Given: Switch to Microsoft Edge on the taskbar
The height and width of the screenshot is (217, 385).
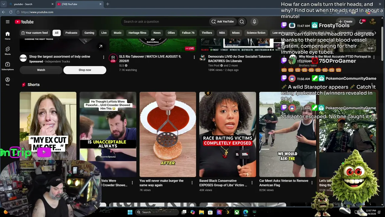Looking at the screenshot, I should coord(246,212).
